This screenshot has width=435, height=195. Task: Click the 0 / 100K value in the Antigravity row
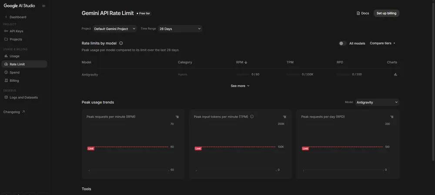(x=308, y=74)
